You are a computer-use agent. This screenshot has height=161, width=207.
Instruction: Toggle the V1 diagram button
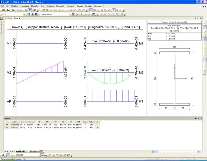tap(50, 155)
